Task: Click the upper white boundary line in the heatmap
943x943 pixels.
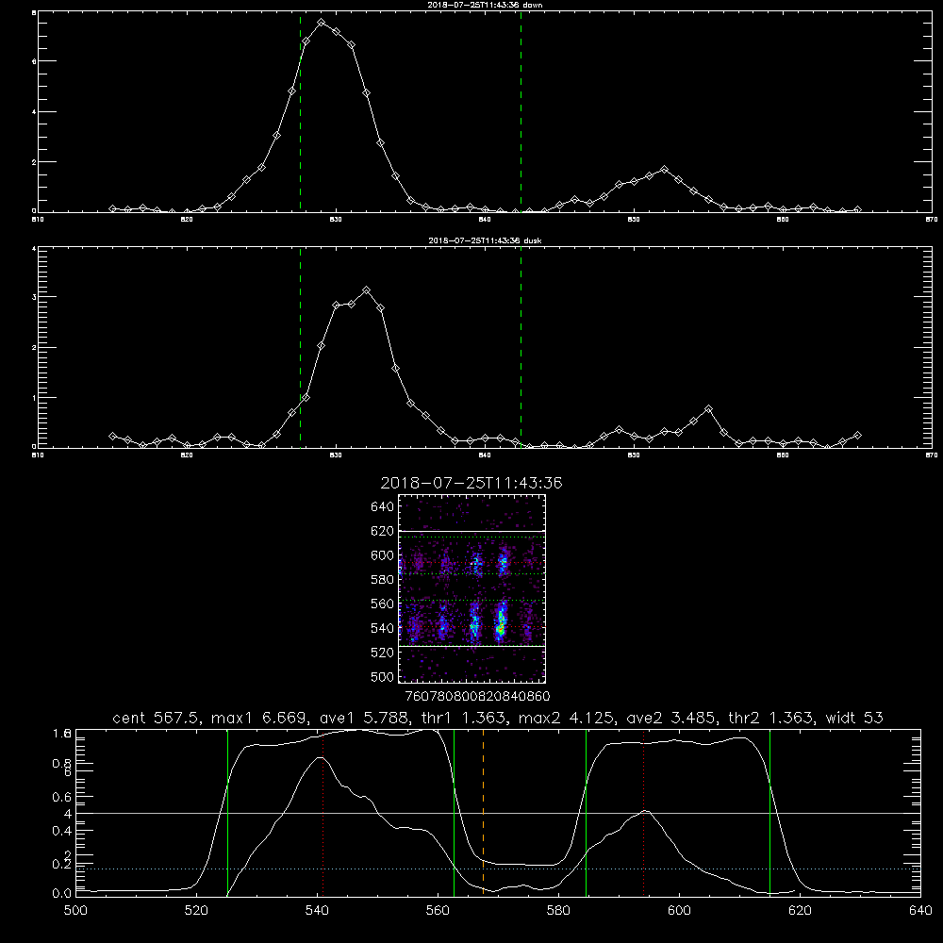Action: pyautogui.click(x=472, y=531)
